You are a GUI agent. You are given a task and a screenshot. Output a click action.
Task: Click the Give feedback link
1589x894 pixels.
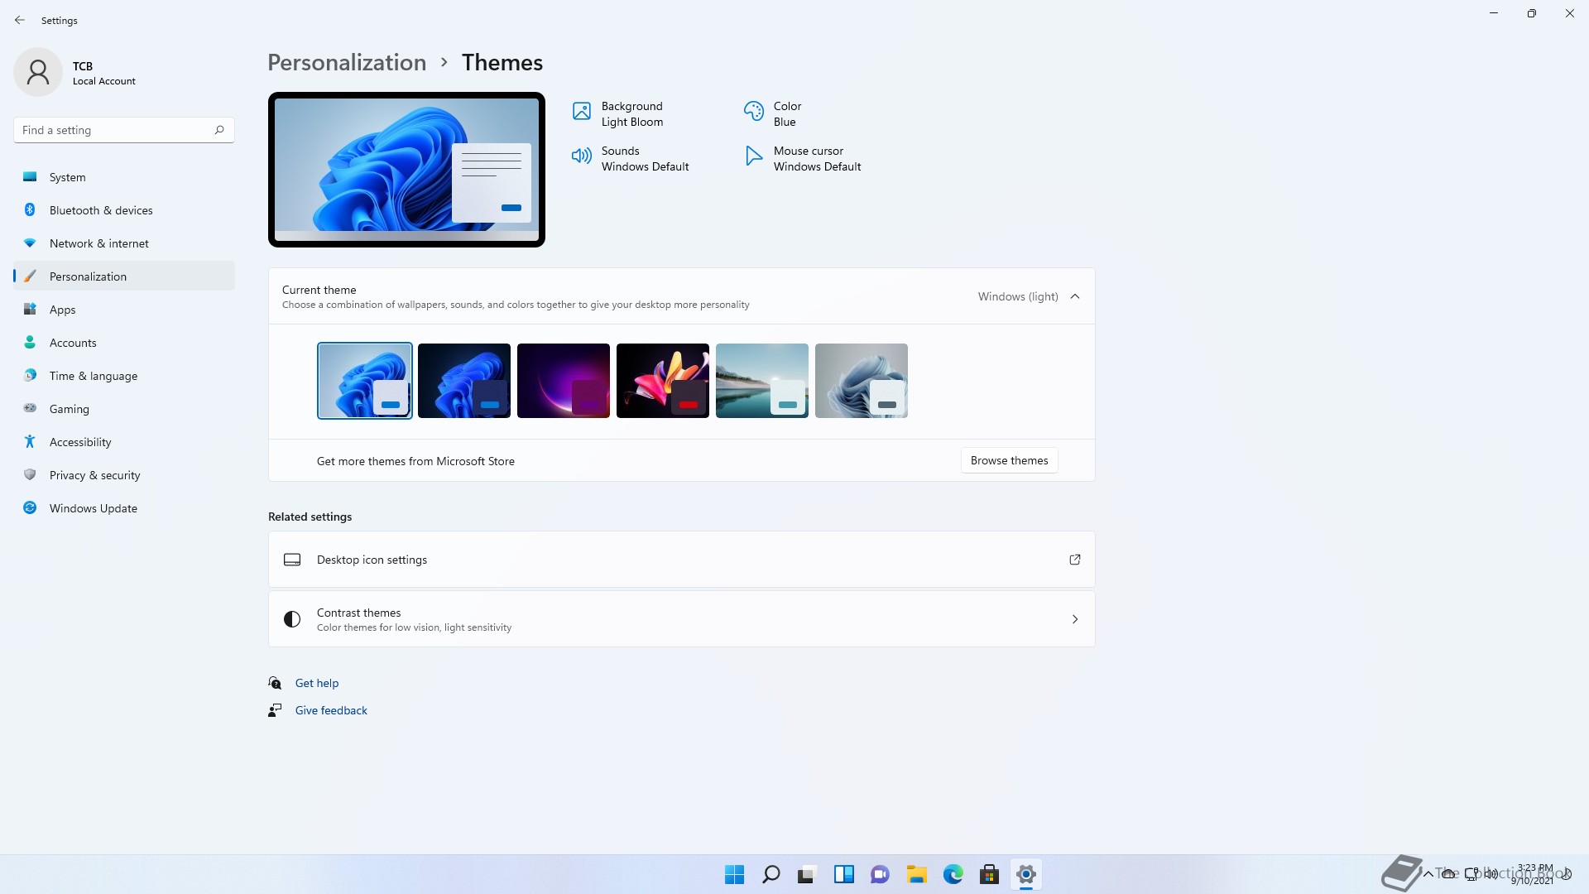click(331, 710)
